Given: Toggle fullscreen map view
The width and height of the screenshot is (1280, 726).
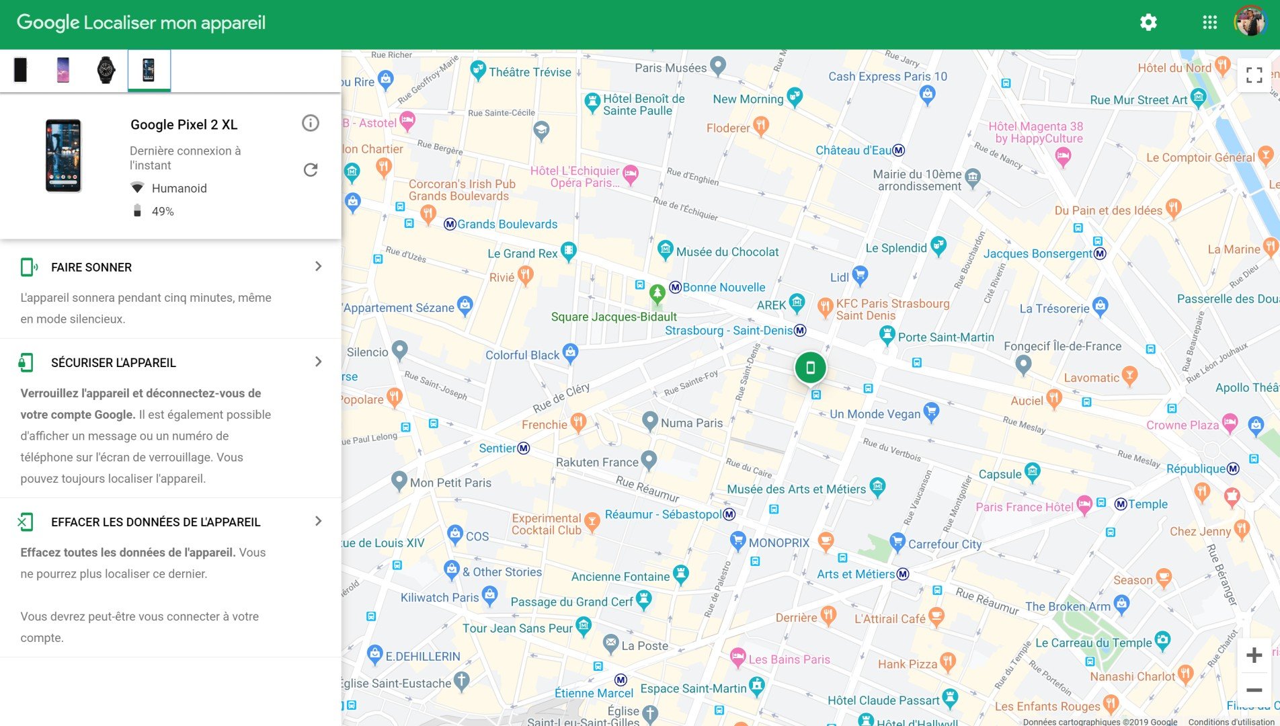Looking at the screenshot, I should point(1254,75).
